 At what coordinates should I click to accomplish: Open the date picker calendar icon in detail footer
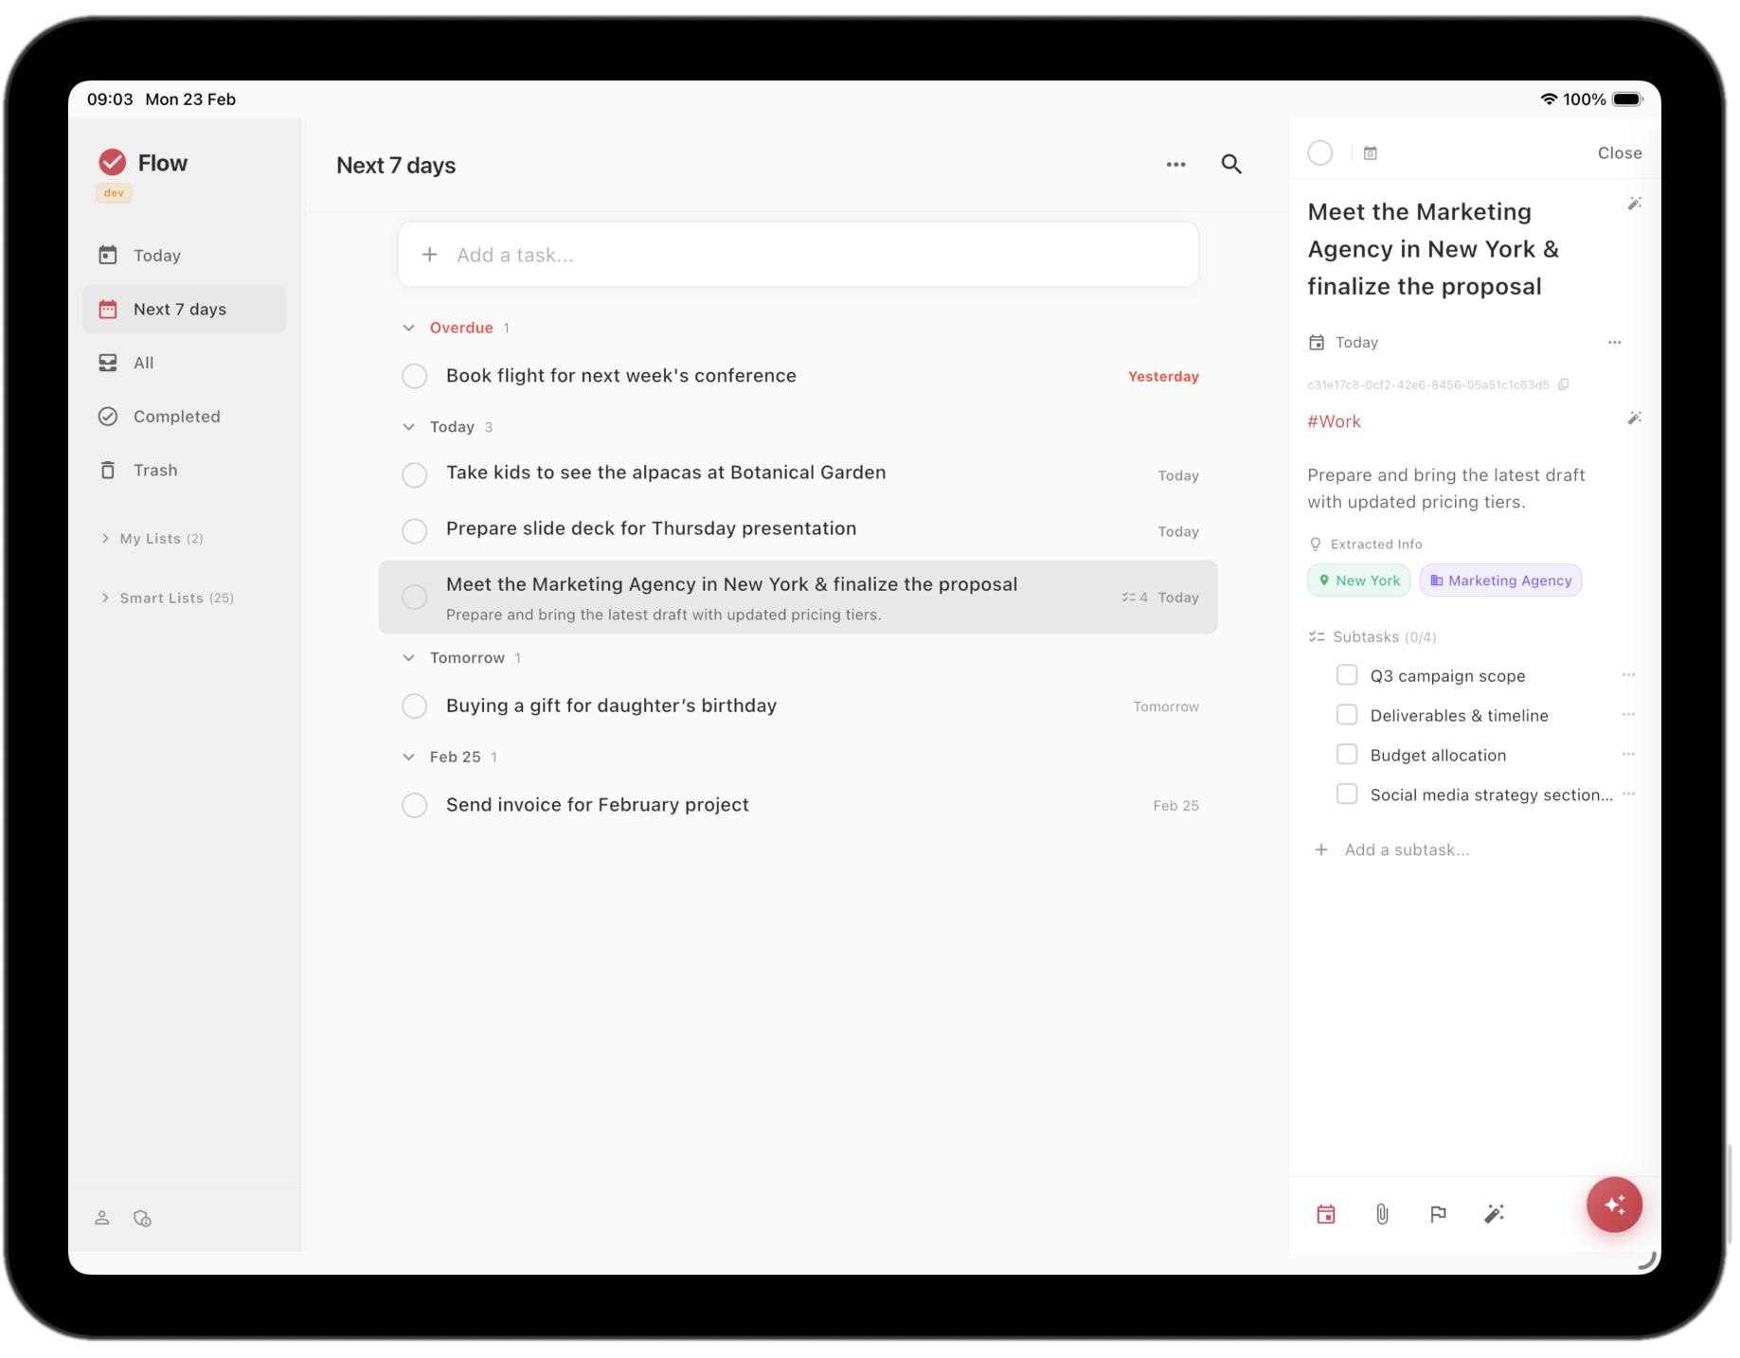tap(1325, 1214)
